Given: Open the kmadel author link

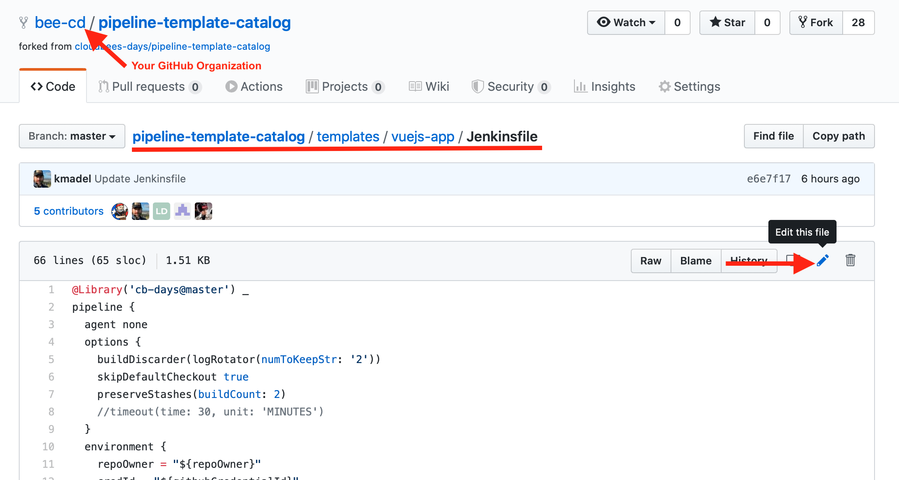Looking at the screenshot, I should 73,179.
